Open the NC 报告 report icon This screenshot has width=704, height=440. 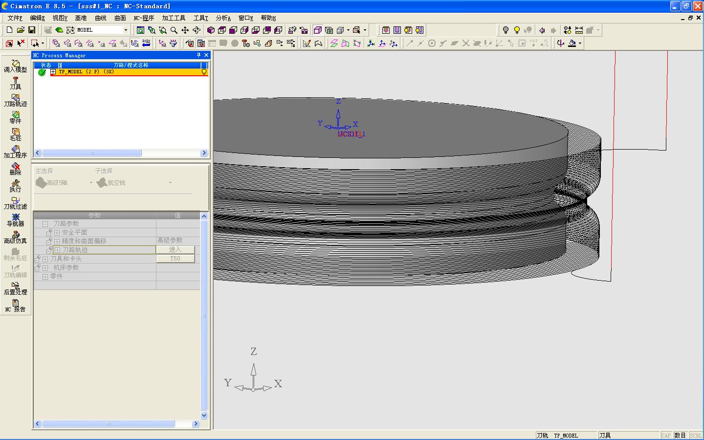click(x=15, y=305)
